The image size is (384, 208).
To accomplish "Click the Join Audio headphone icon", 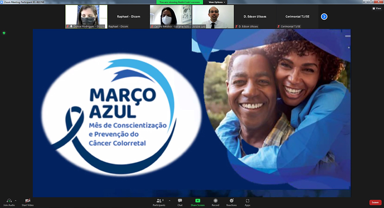I will click(x=9, y=200).
